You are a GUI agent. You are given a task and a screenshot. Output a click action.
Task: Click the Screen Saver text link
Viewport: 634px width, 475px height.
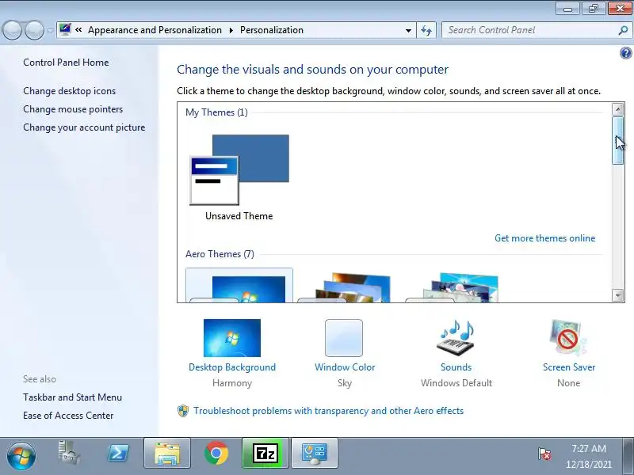(x=569, y=367)
